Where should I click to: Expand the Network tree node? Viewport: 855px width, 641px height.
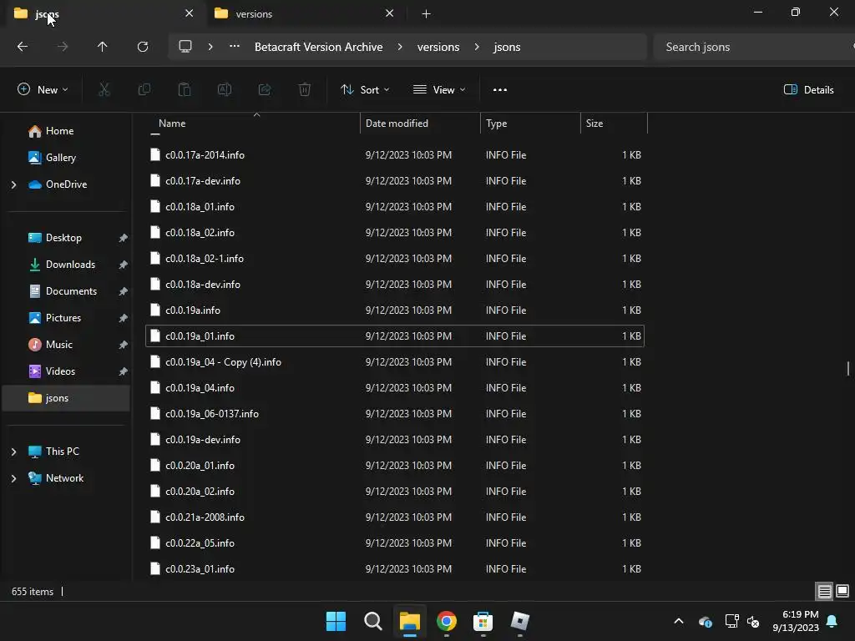(x=13, y=478)
